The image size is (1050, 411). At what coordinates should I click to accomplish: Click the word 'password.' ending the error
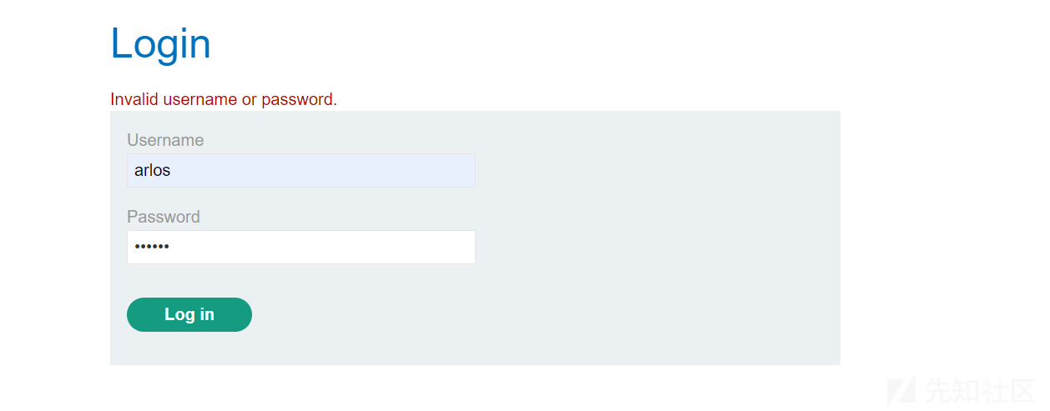click(300, 99)
